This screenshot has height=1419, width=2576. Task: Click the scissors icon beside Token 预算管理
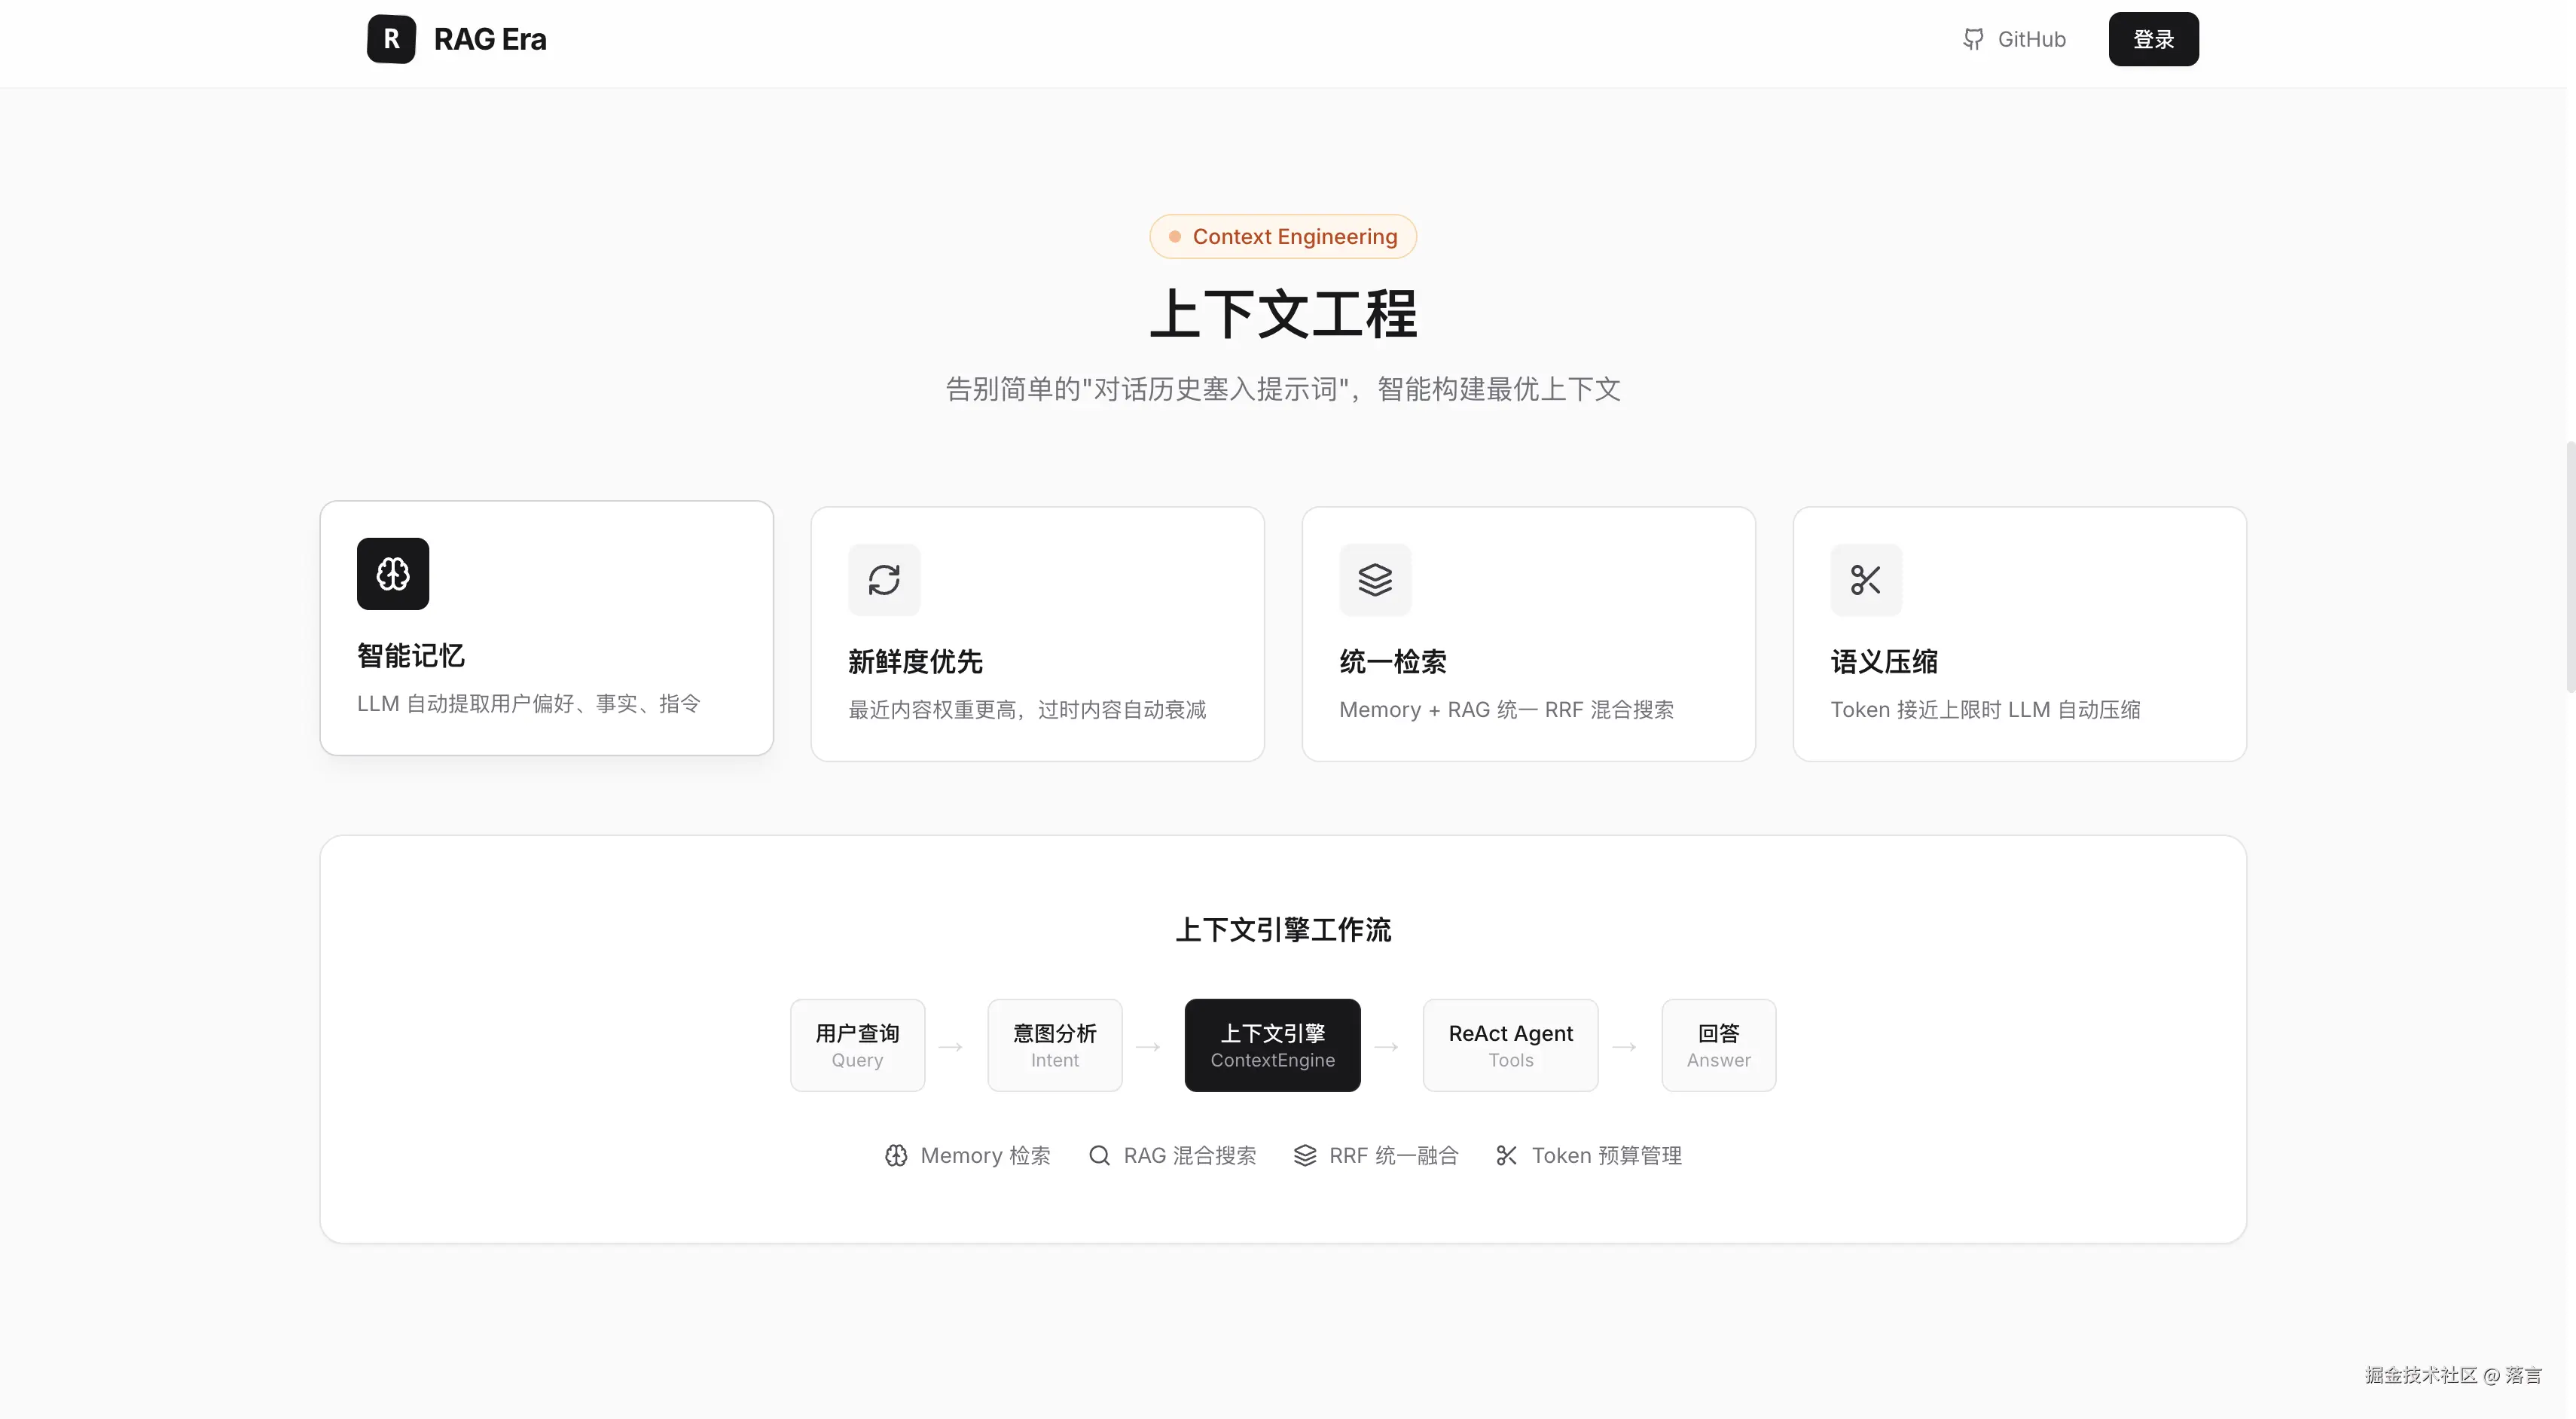pyautogui.click(x=1507, y=1155)
